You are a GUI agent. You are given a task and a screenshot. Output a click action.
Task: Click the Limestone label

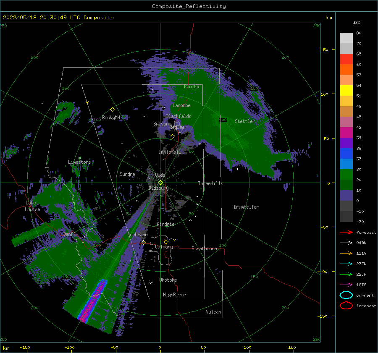click(79, 162)
